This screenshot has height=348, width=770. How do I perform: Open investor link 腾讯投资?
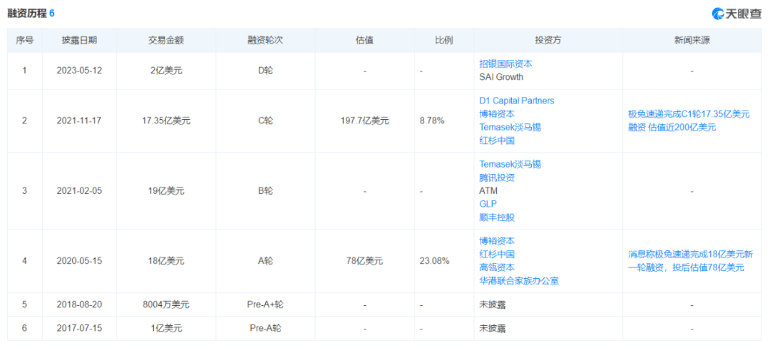497,178
